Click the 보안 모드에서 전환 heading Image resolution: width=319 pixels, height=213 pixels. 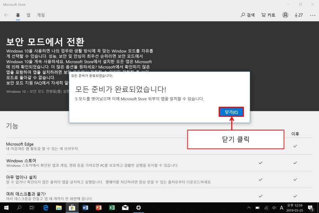45,42
